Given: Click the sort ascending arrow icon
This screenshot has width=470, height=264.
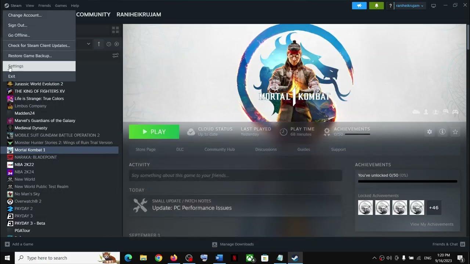Looking at the screenshot, I should 99,44.
